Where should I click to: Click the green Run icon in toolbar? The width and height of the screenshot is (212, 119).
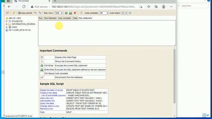(x=66, y=13)
